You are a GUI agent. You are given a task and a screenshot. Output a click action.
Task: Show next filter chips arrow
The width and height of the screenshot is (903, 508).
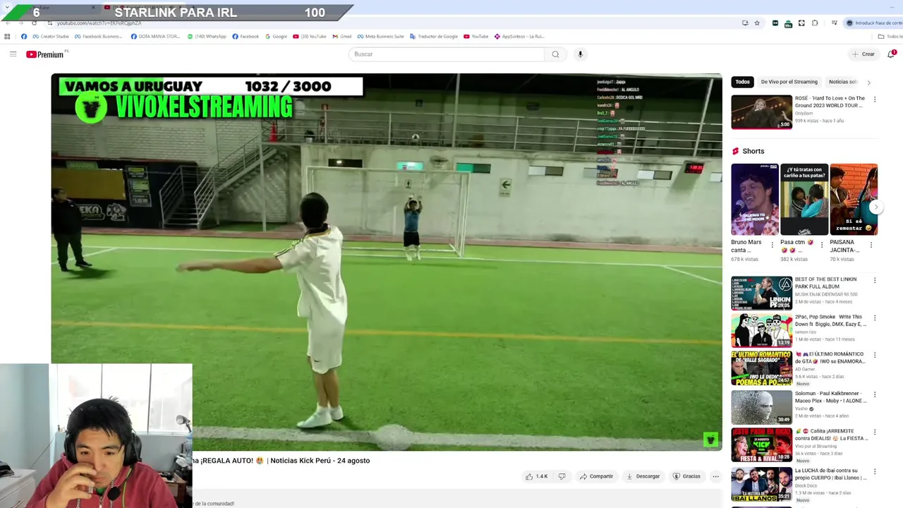pos(868,83)
